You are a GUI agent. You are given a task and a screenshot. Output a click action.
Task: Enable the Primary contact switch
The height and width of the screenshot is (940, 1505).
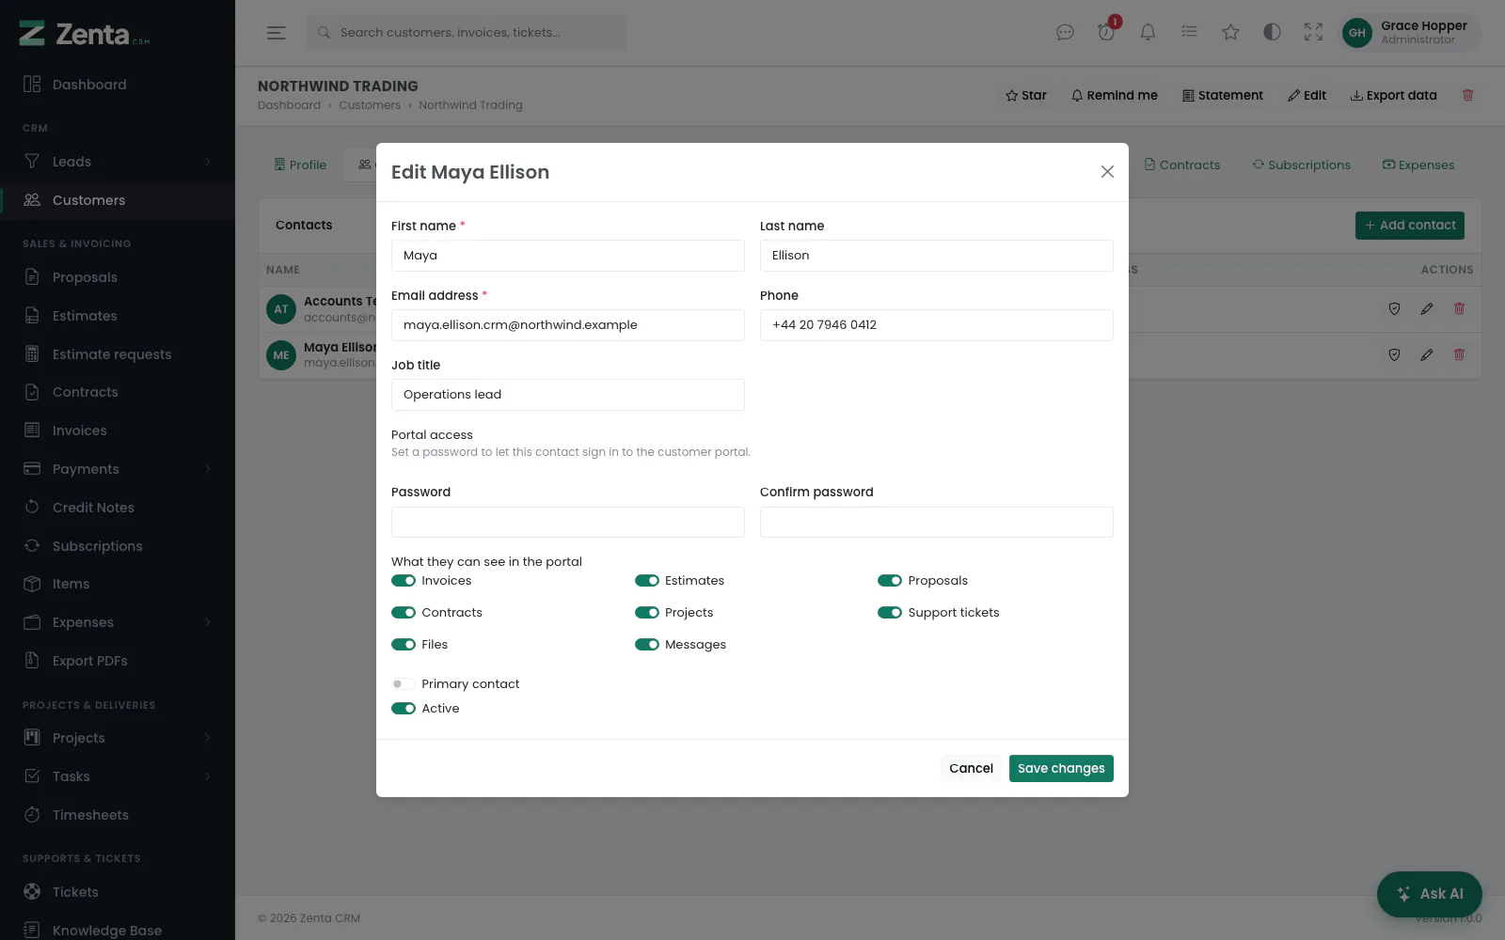[x=404, y=684]
